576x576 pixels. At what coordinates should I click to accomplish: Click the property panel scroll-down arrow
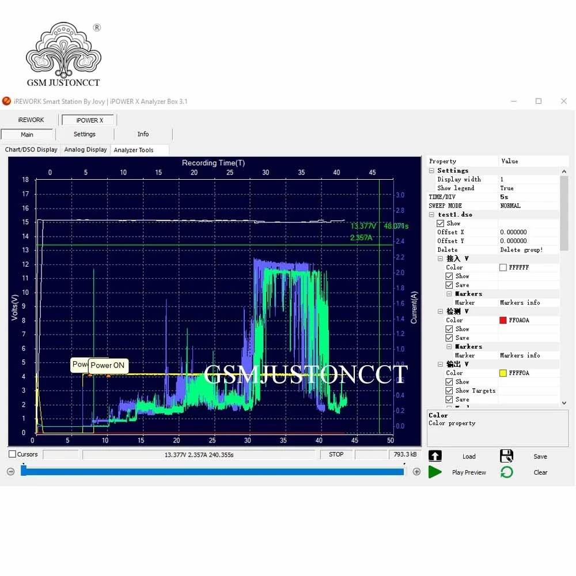564,403
